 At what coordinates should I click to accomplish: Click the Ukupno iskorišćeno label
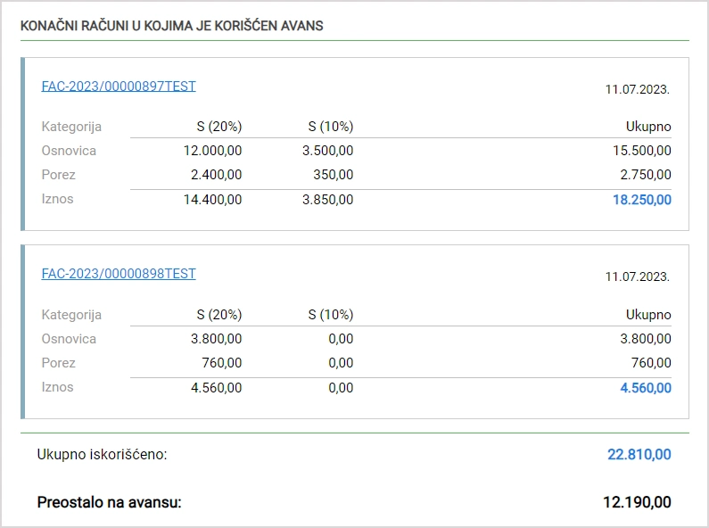[103, 454]
